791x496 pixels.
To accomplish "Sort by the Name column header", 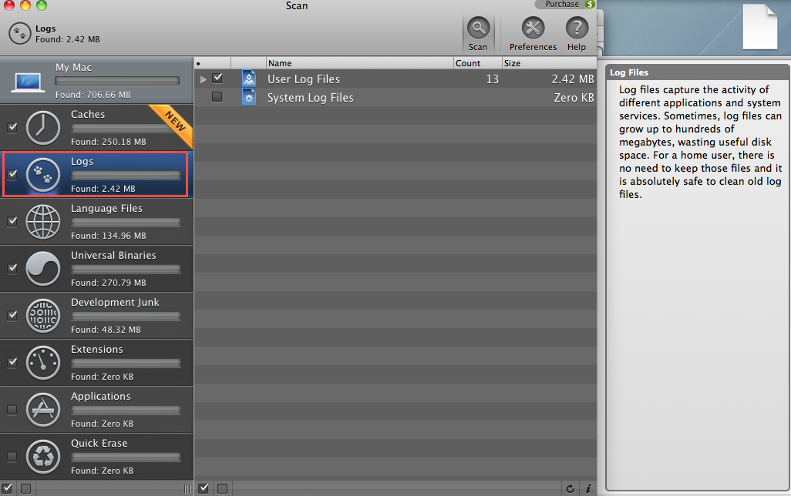I will (360, 63).
